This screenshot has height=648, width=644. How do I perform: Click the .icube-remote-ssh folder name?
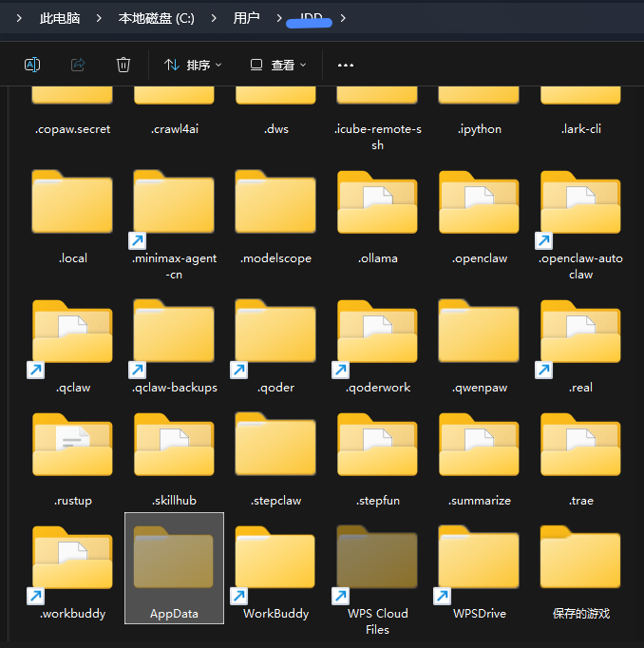pos(377,137)
